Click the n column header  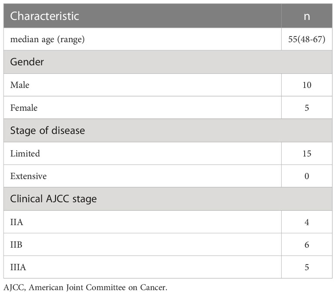(307, 17)
